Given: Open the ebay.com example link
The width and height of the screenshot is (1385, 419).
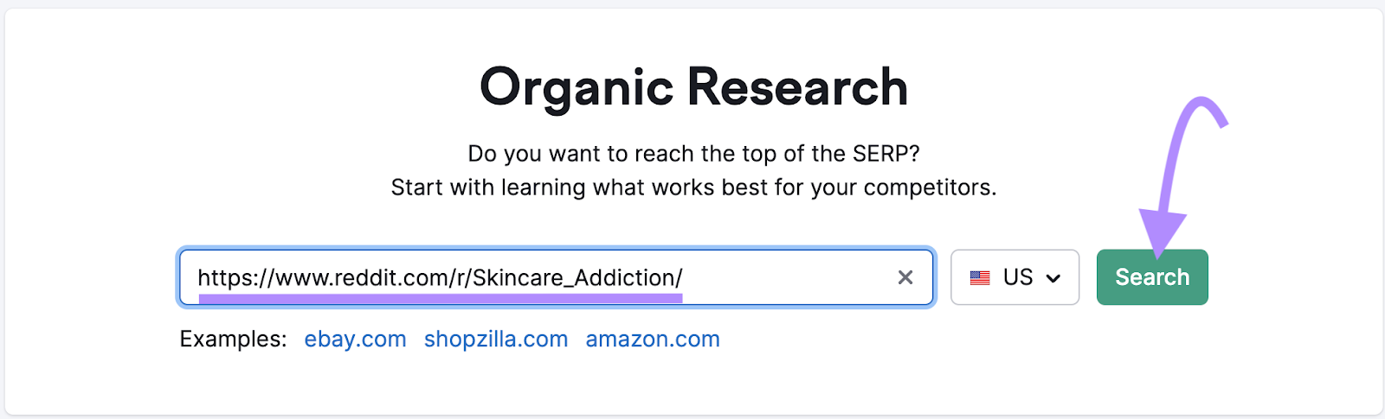Looking at the screenshot, I should coord(355,340).
